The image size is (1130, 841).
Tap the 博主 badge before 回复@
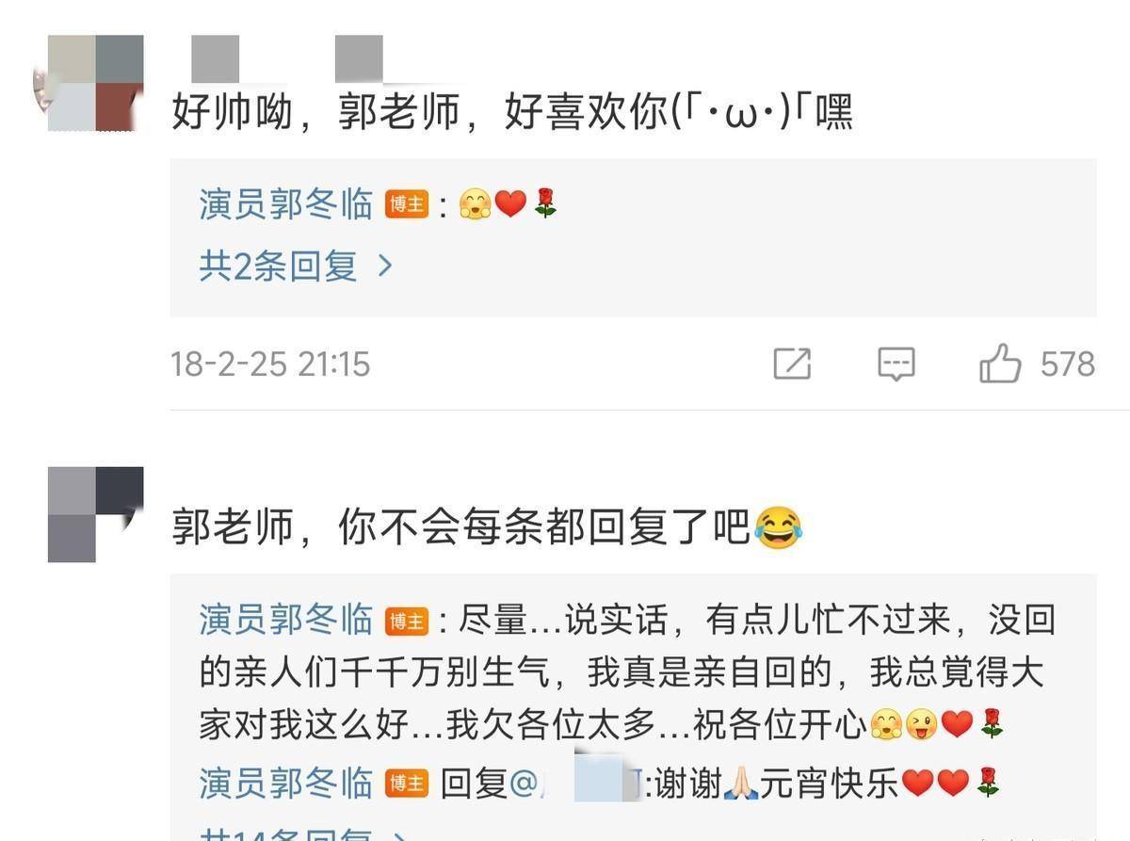pyautogui.click(x=407, y=784)
